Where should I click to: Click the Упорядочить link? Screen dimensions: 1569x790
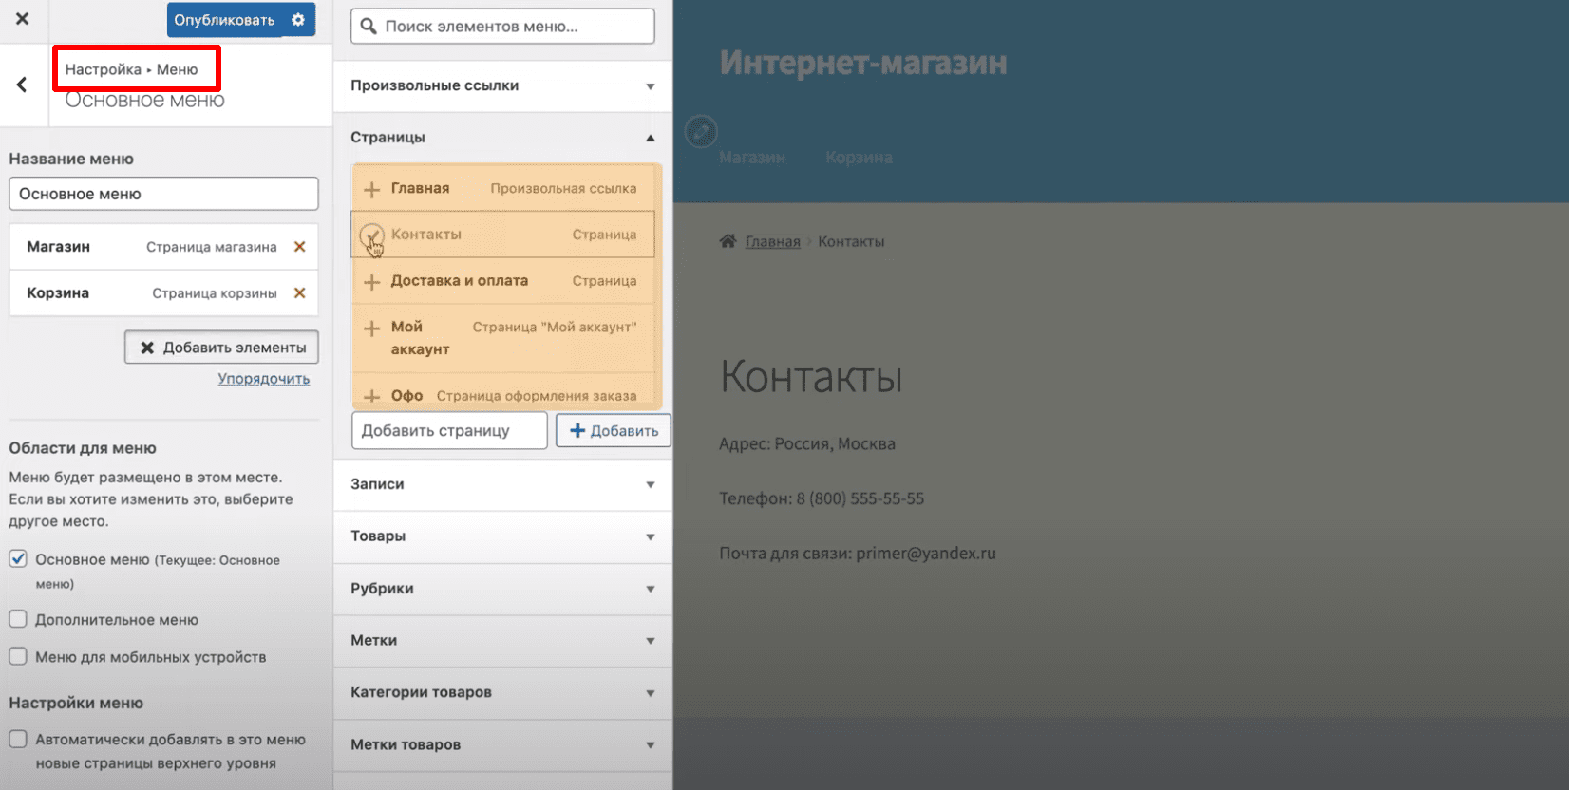[264, 379]
